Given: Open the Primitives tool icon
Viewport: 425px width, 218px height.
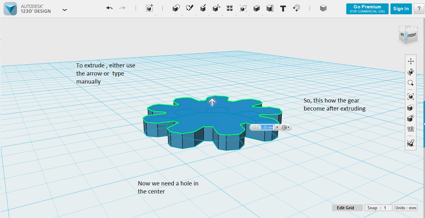Looking at the screenshot, I should pos(176,8).
